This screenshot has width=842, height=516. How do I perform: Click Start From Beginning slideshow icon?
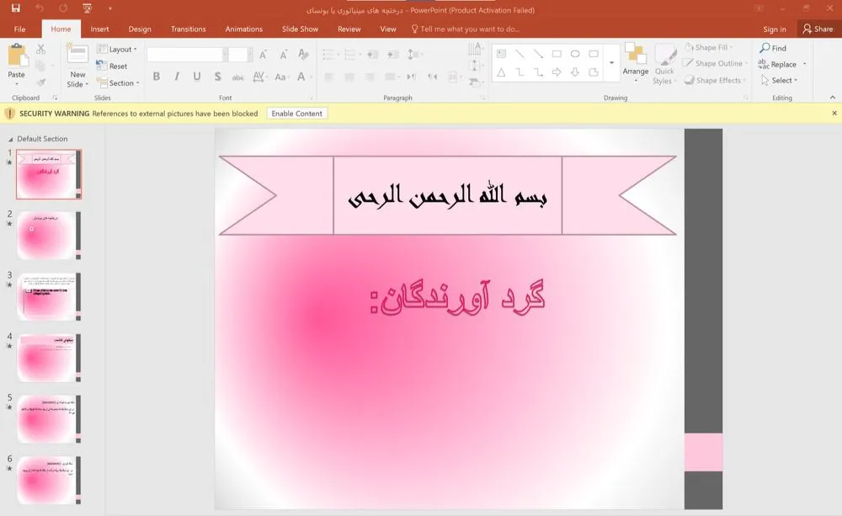click(x=88, y=8)
